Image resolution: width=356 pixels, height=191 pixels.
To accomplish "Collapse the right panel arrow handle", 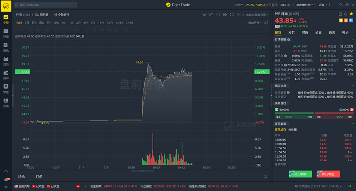I will click(x=271, y=96).
